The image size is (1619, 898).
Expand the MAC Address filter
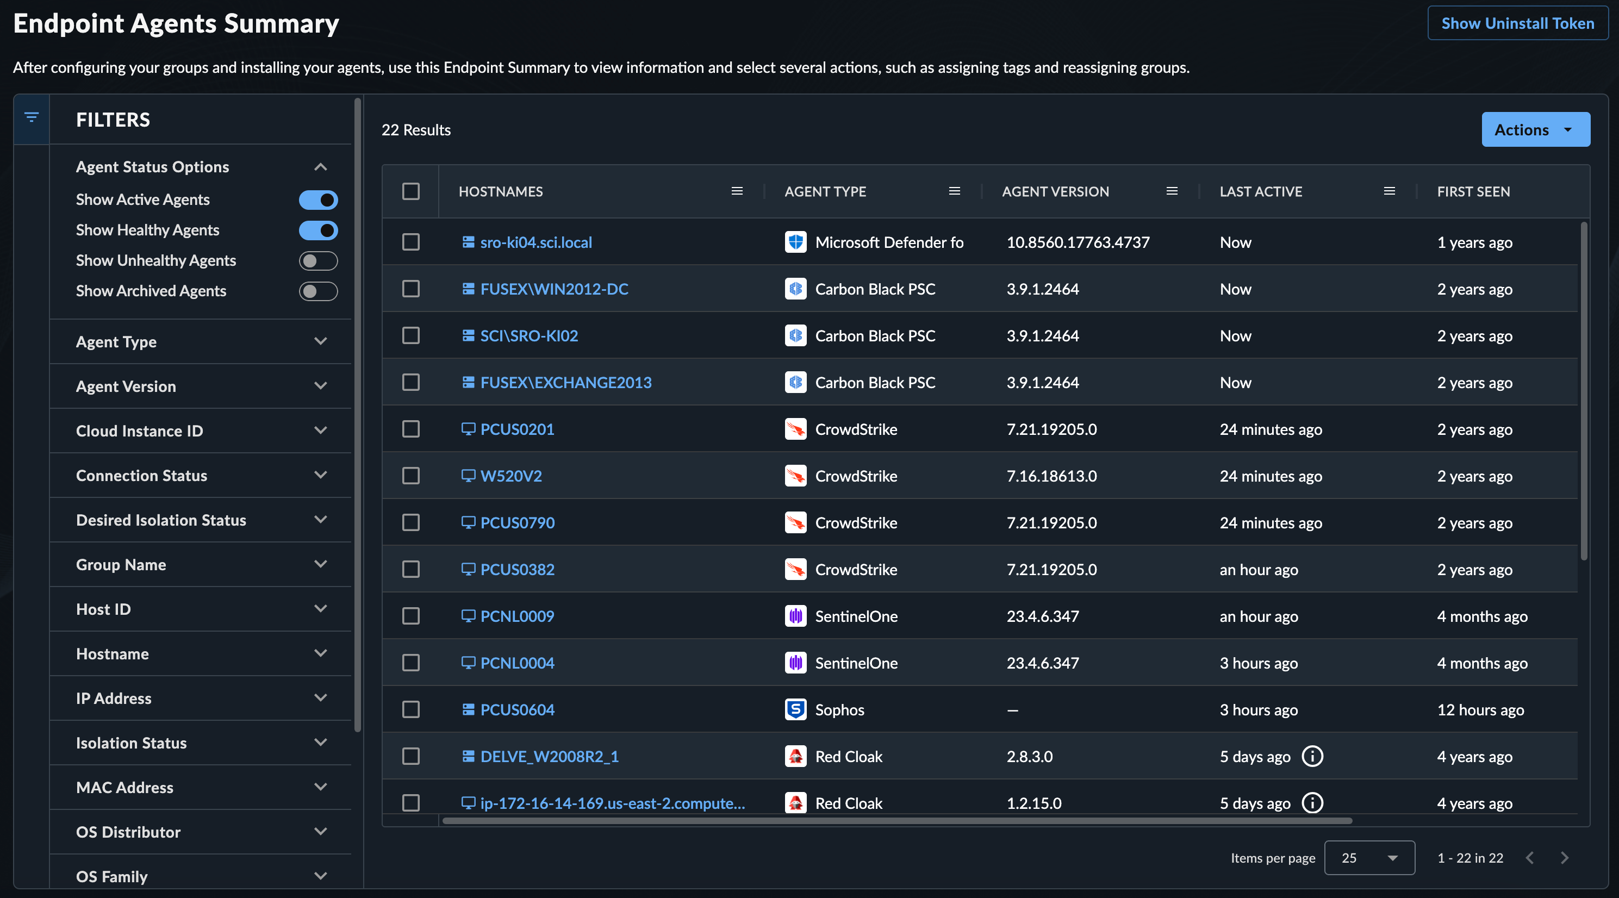click(x=321, y=788)
